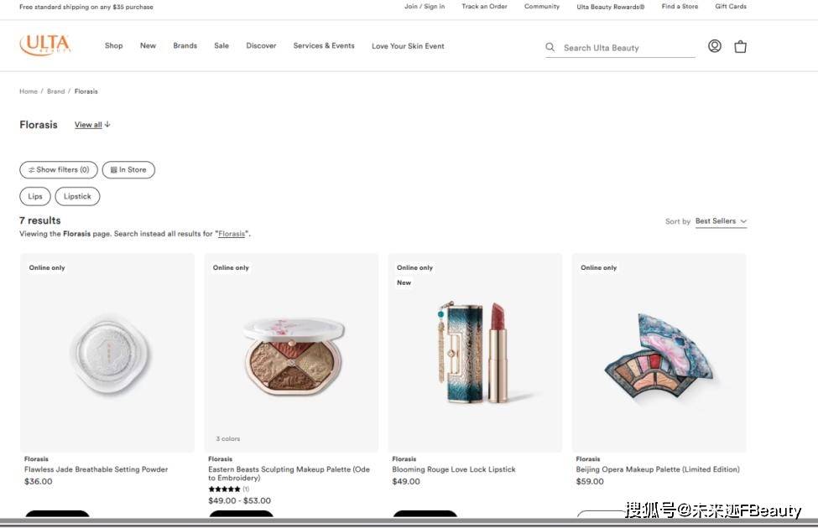Open the Shop navigation menu
Image resolution: width=818 pixels, height=528 pixels.
(x=113, y=46)
